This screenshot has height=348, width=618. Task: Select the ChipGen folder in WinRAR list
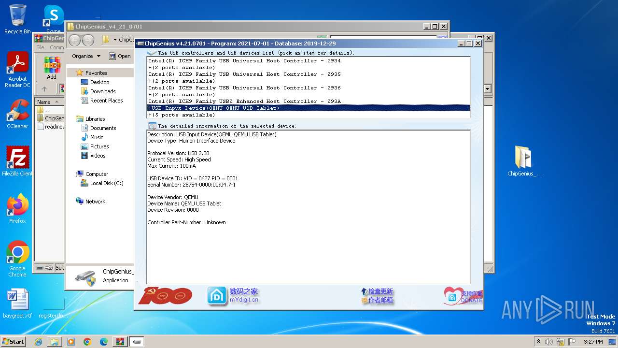point(50,118)
